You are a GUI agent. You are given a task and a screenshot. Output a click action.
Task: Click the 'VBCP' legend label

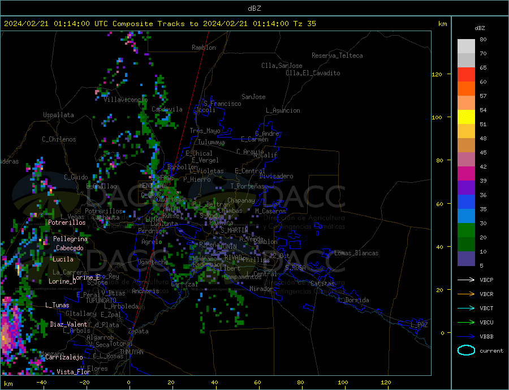[486, 280]
